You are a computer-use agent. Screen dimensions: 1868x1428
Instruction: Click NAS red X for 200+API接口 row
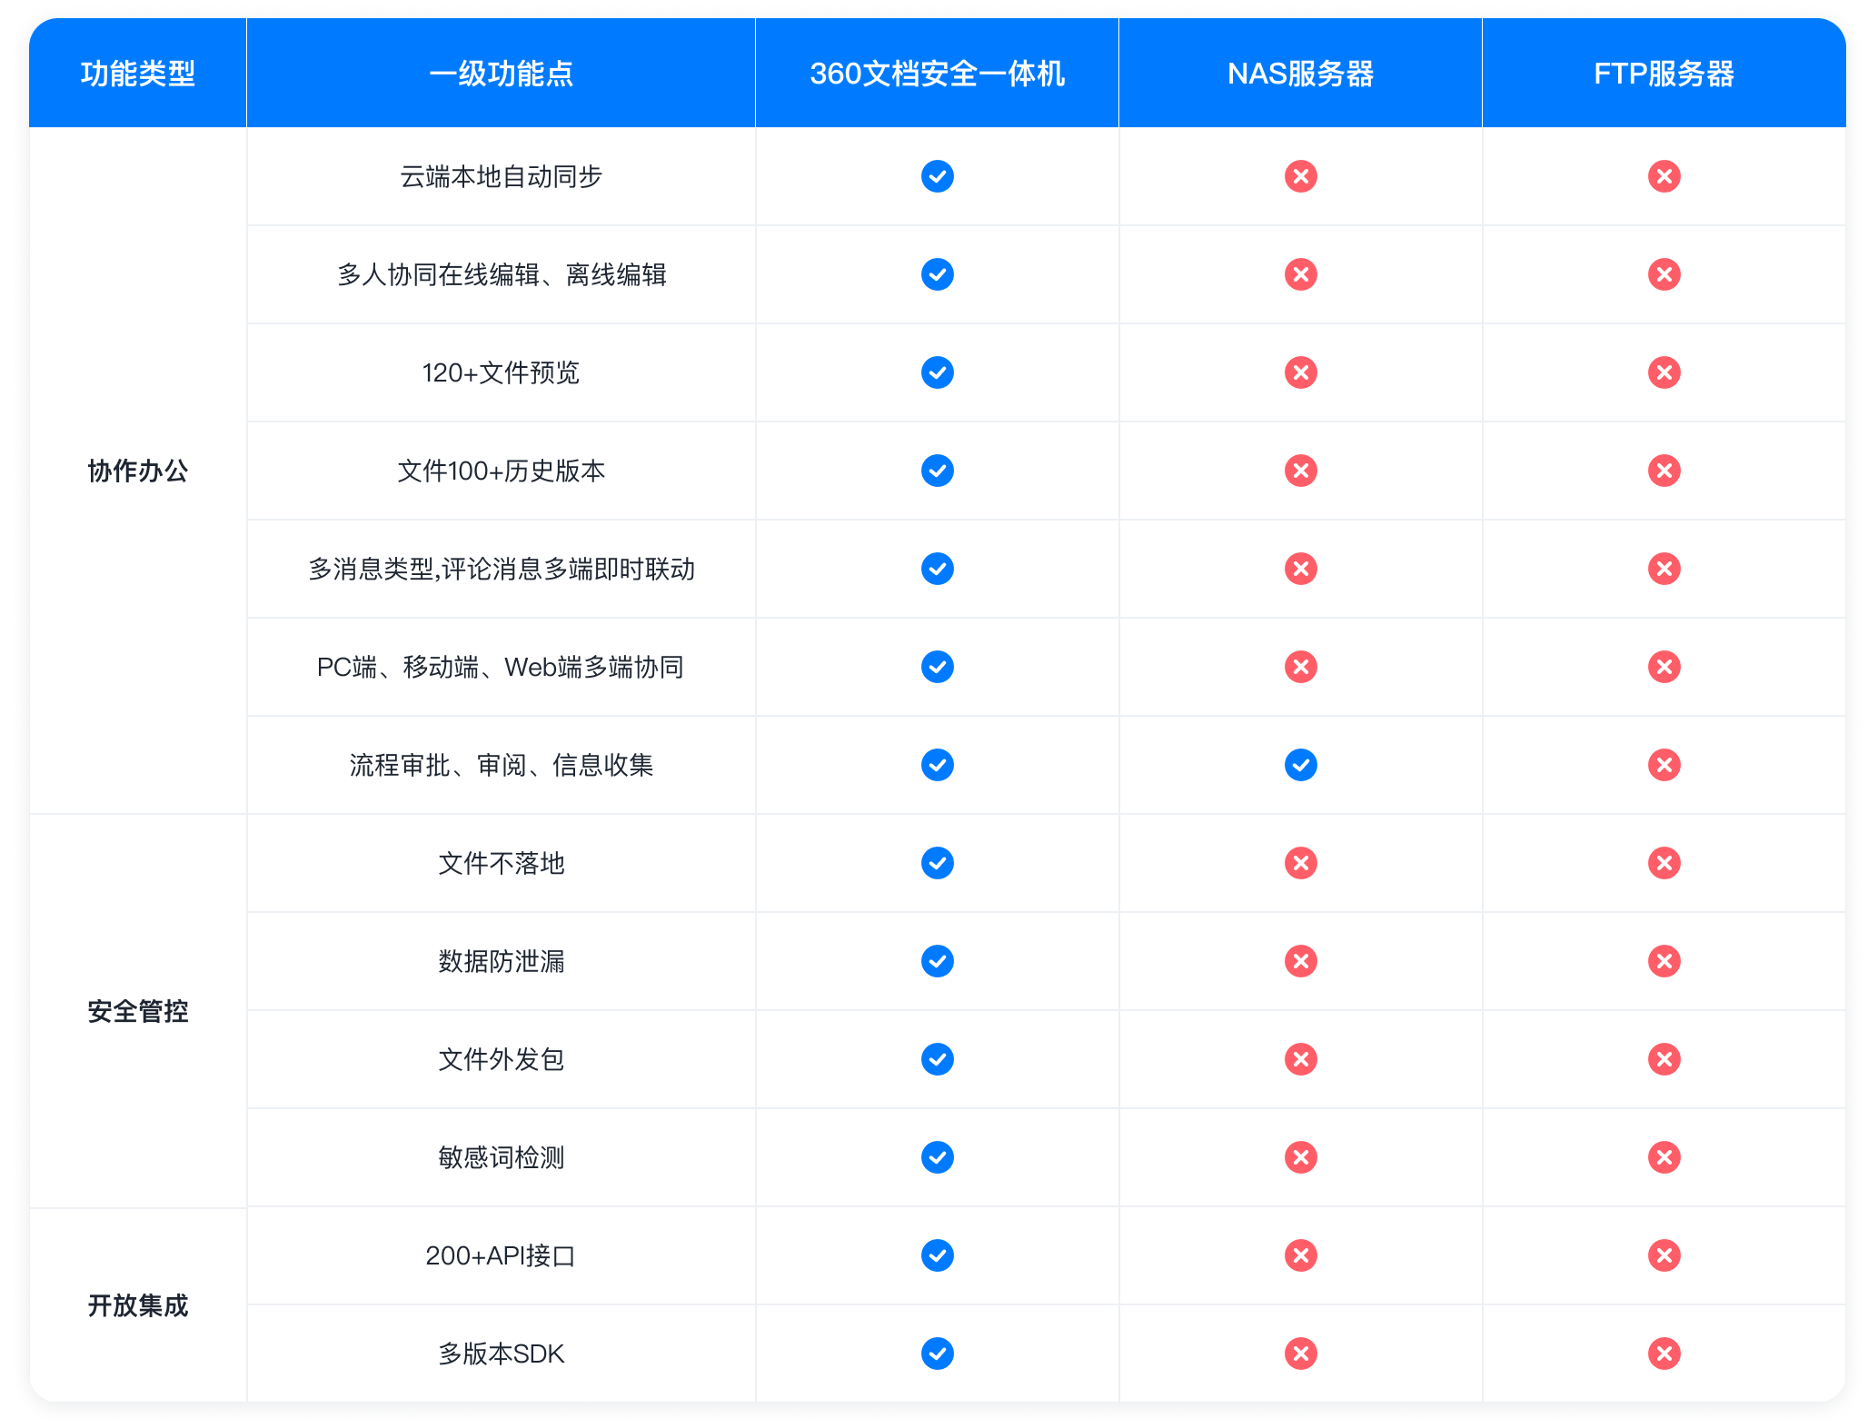pyautogui.click(x=1300, y=1255)
